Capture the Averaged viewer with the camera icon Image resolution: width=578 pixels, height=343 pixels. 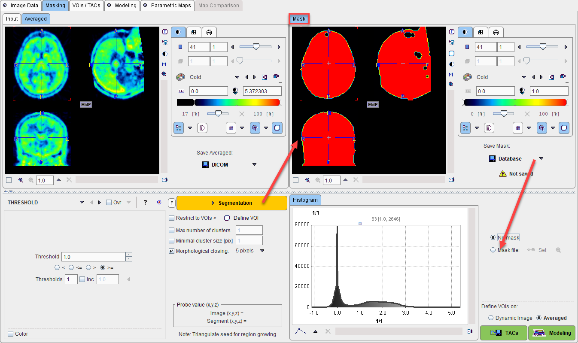pos(164,180)
